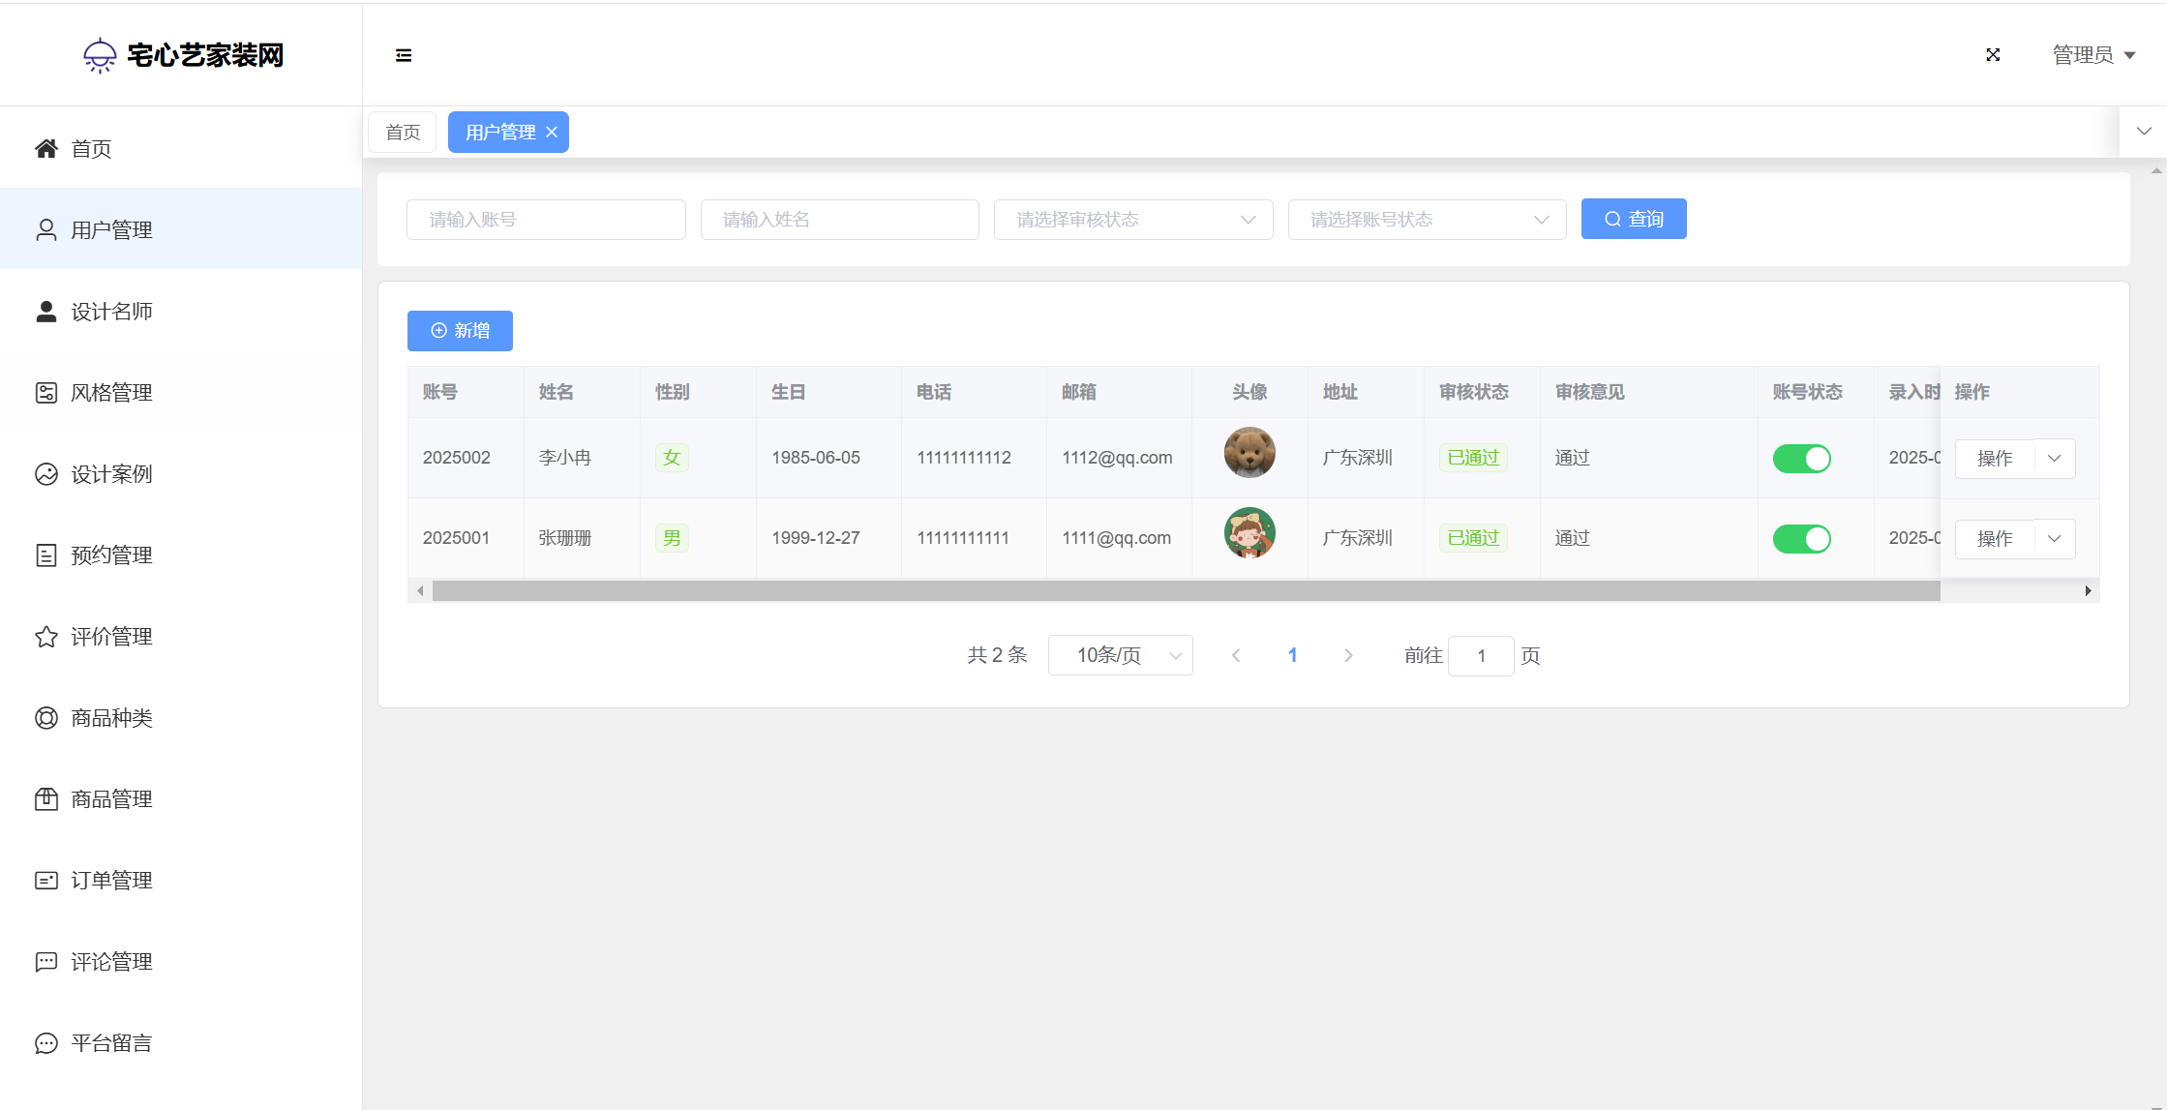Open the 请选择账号状态 dropdown

pos(1427,220)
